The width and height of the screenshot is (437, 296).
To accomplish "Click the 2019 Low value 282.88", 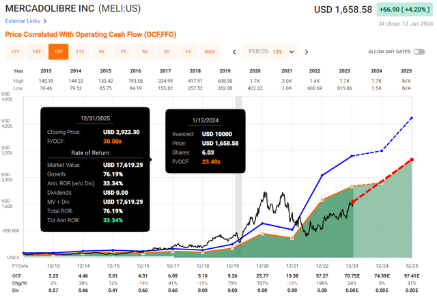I will point(225,88).
